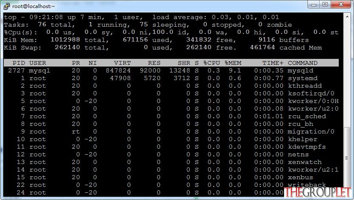Click free memory value 341832
The image size is (354, 200).
pyautogui.click(x=199, y=40)
